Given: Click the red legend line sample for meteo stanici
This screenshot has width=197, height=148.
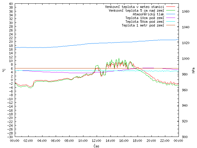Looking at the screenshot, I should [171, 7].
